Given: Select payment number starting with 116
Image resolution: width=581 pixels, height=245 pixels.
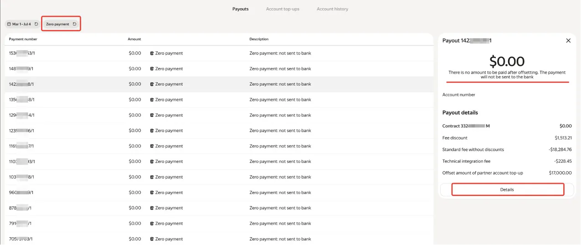Looking at the screenshot, I should [x=21, y=146].
